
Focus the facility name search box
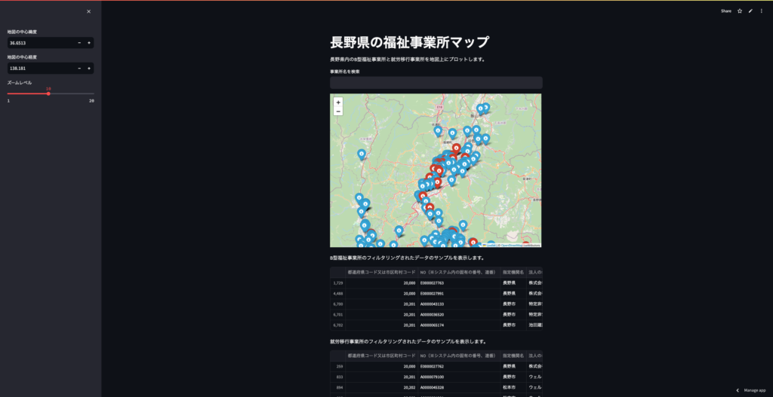point(436,83)
